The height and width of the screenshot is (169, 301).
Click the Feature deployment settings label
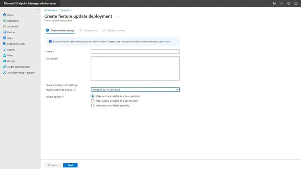(62, 85)
